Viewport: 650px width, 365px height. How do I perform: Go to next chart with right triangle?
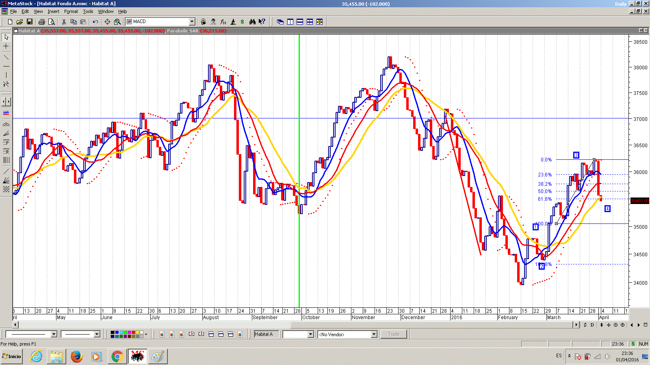[x=639, y=325]
